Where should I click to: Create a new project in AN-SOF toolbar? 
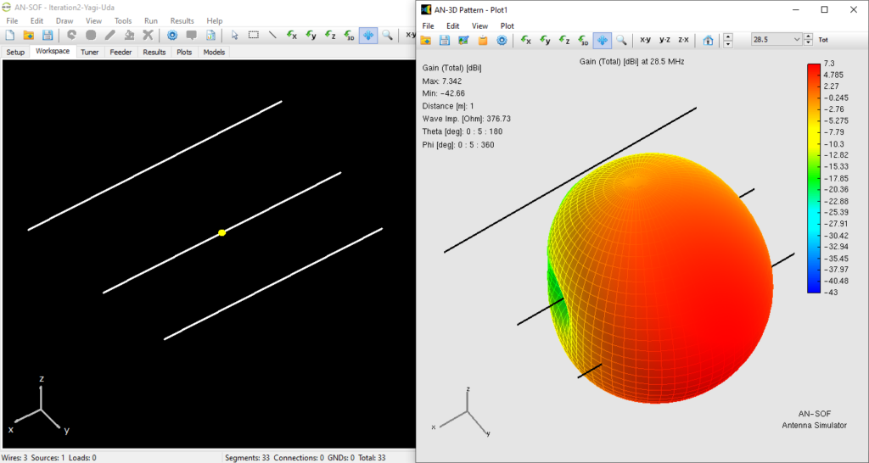point(10,36)
